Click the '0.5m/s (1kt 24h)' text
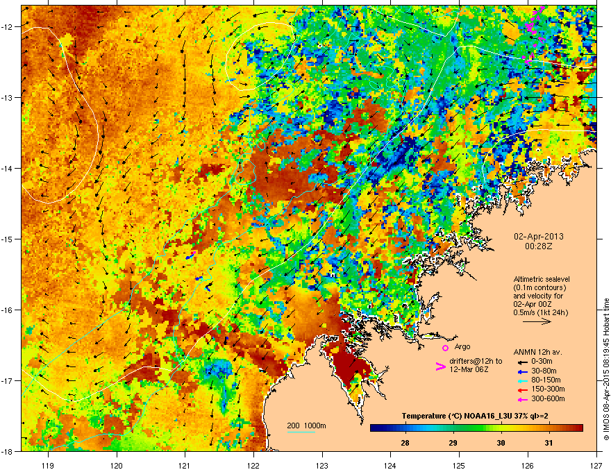Screen dimensions: 611x472 pyautogui.click(x=541, y=313)
